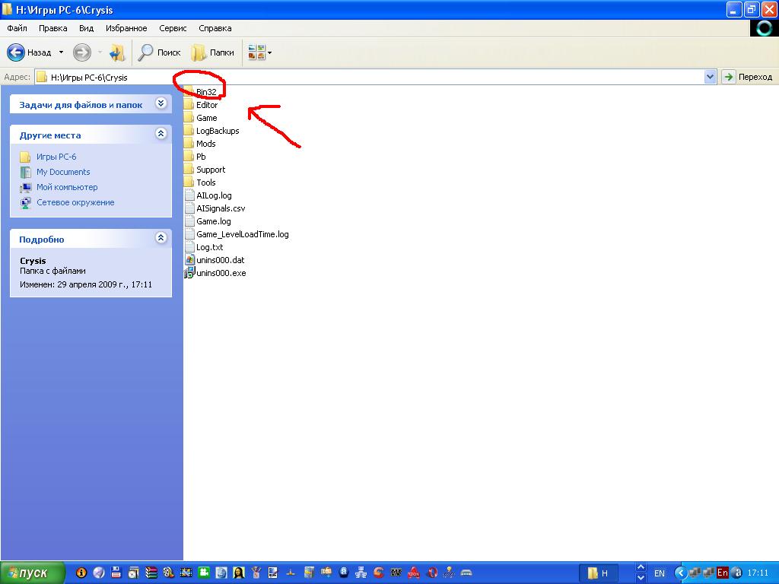Open the Игры PC-6 link

[56, 157]
